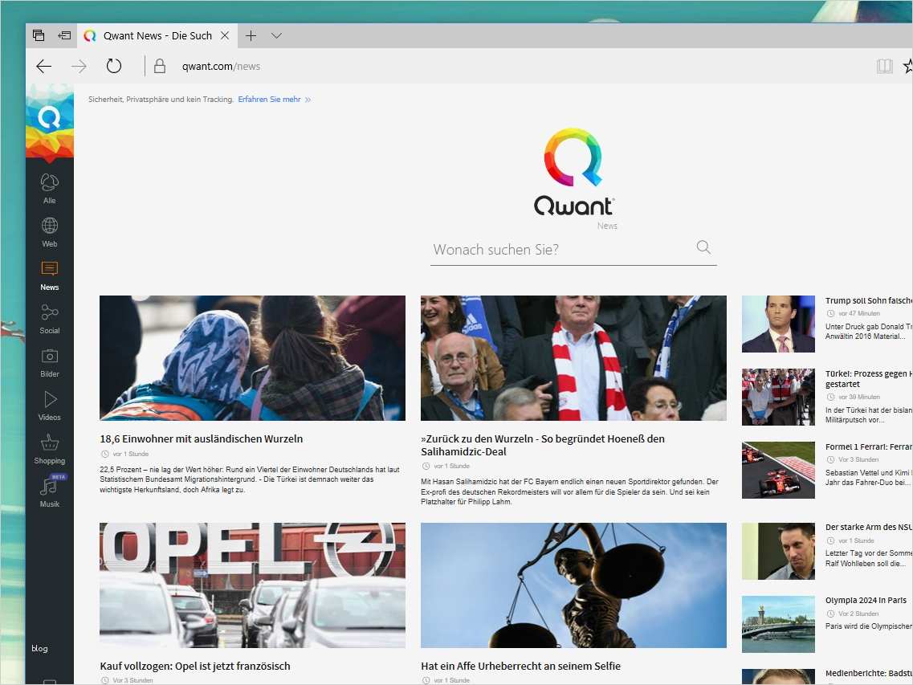Click the Opel sign car lot image
The image size is (913, 685).
pyautogui.click(x=252, y=585)
